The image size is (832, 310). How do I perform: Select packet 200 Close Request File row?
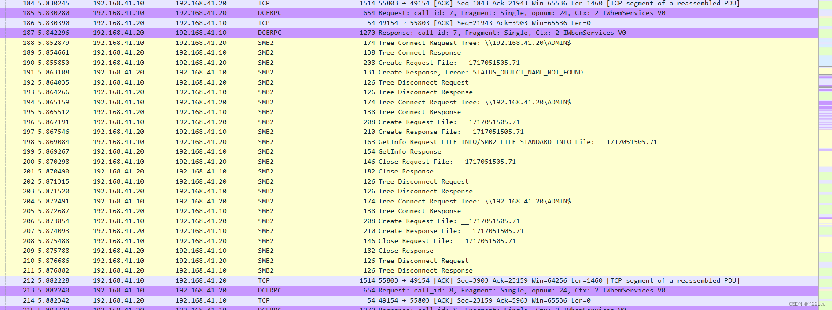pos(409,162)
